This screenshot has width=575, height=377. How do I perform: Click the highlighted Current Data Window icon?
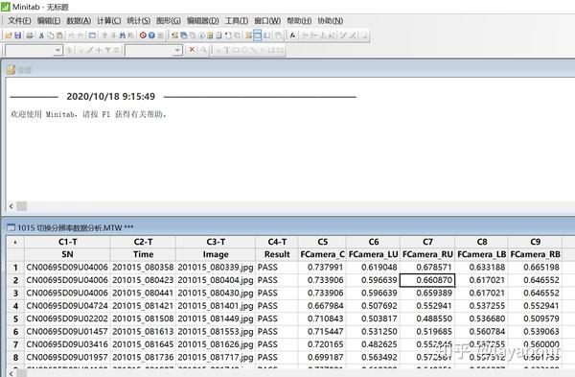pyautogui.click(x=258, y=35)
